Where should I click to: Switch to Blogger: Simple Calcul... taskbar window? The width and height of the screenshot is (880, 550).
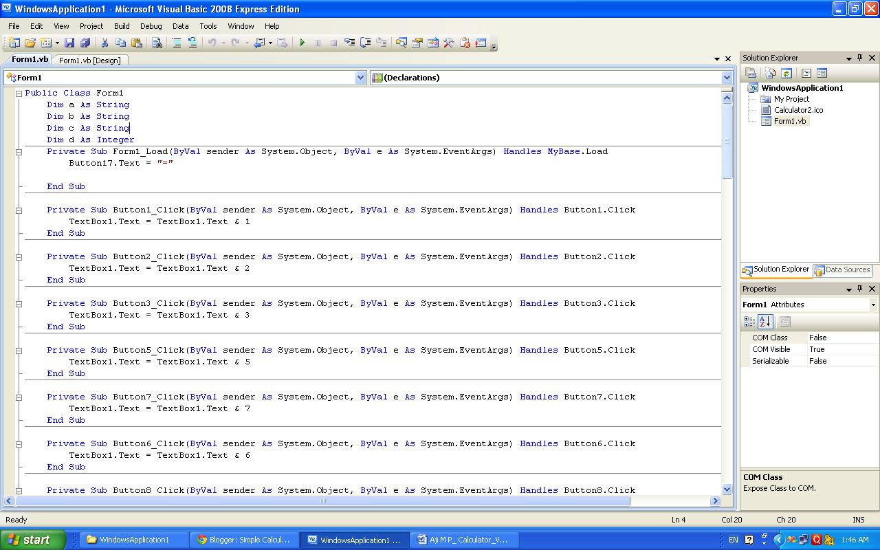(x=245, y=540)
